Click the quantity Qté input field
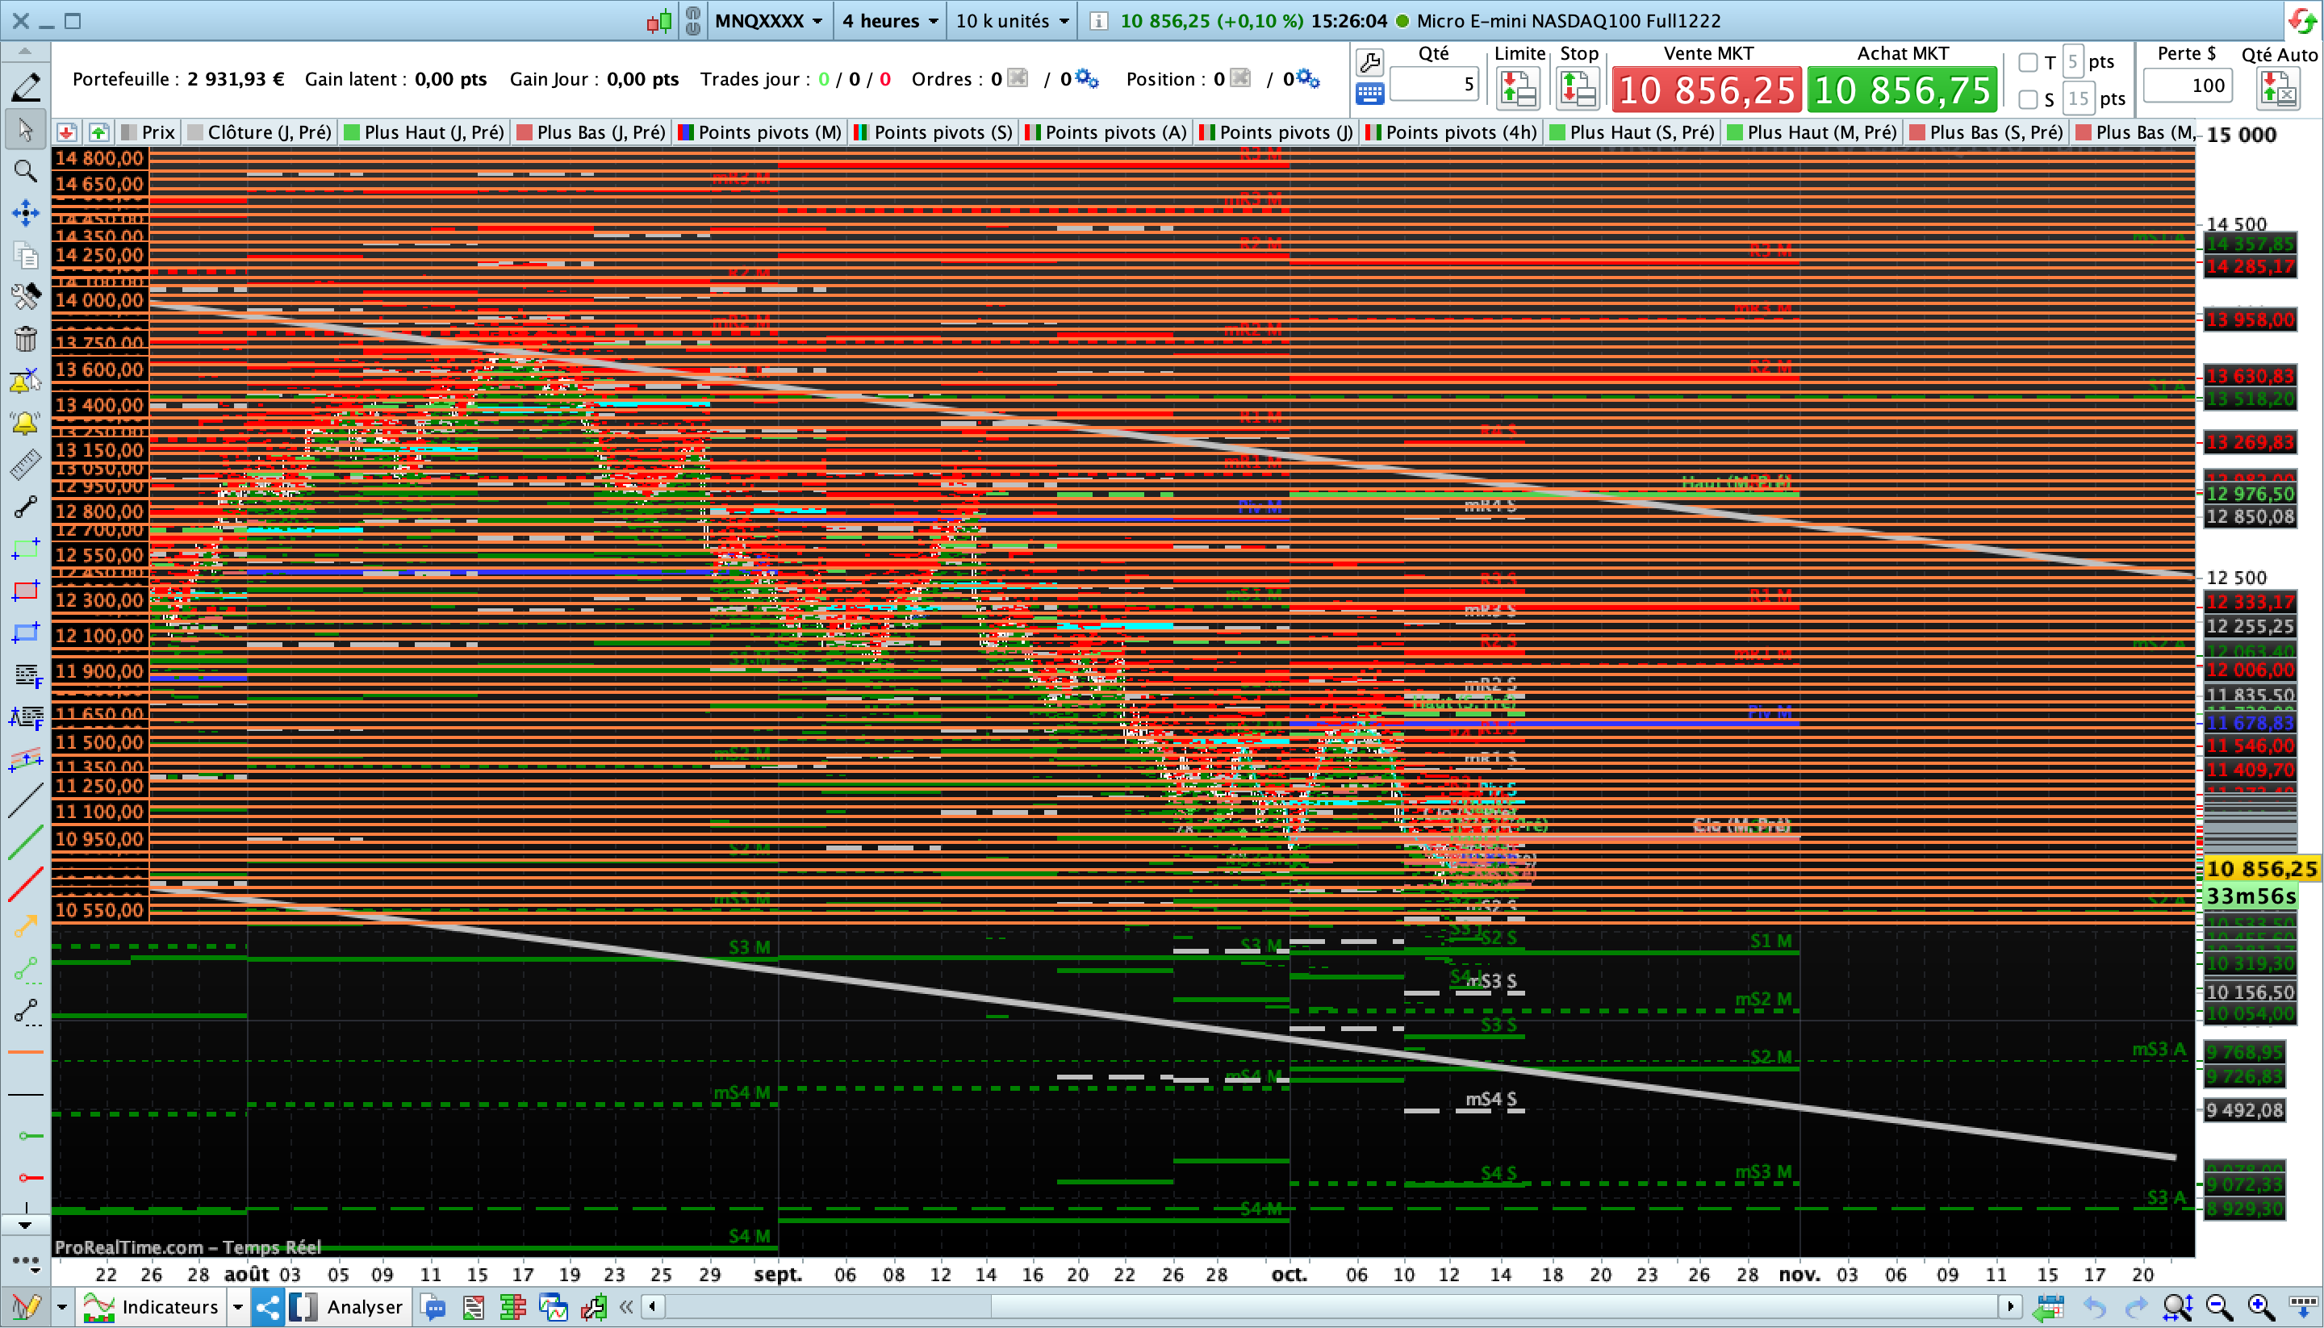 (x=1433, y=85)
